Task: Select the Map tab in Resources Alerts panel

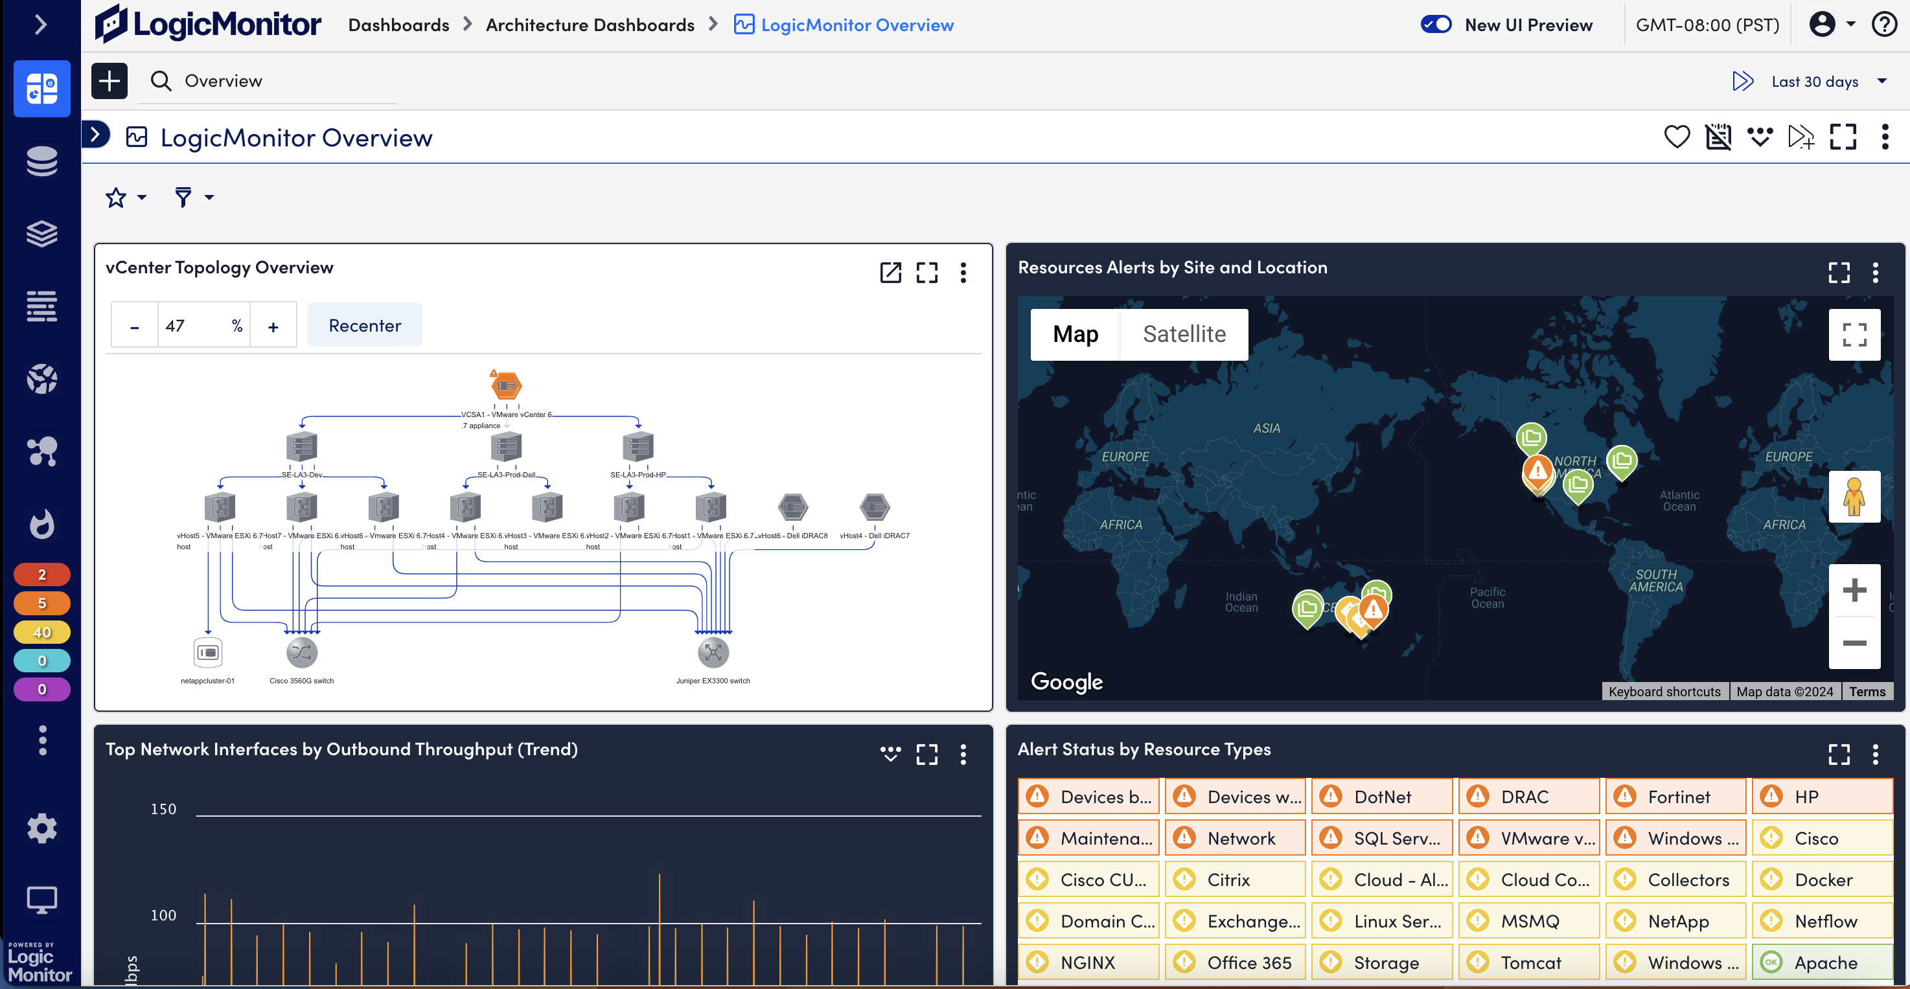Action: pyautogui.click(x=1075, y=333)
